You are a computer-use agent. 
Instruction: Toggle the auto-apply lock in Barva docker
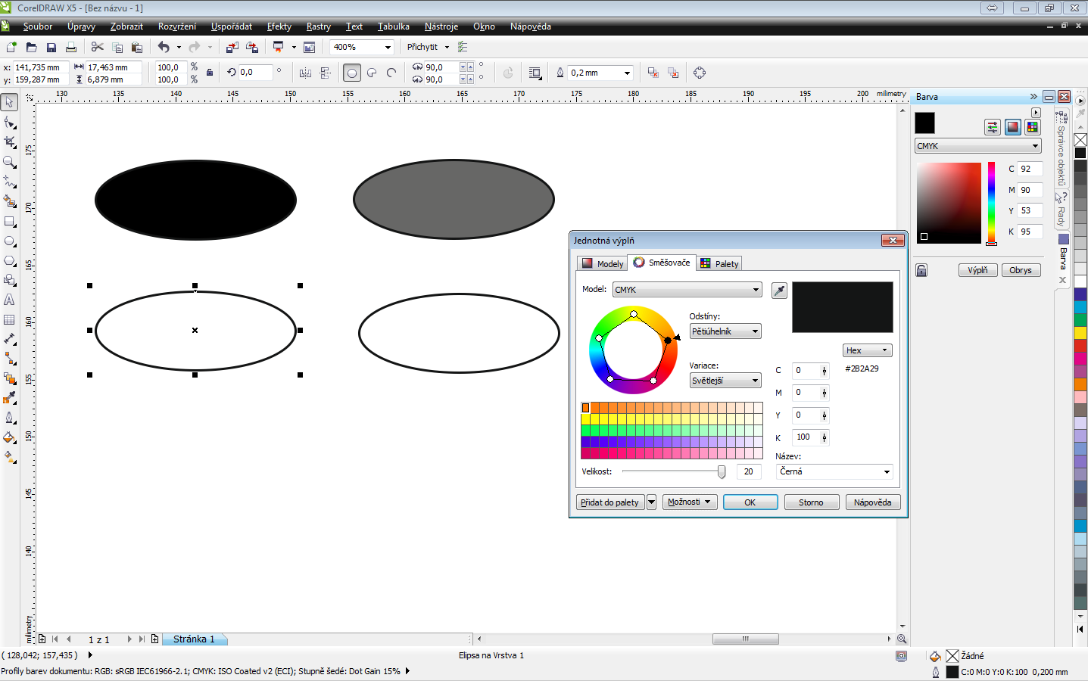point(921,270)
